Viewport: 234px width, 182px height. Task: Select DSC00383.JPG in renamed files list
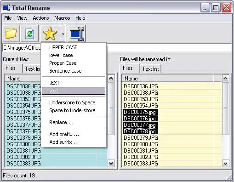[x=141, y=164]
